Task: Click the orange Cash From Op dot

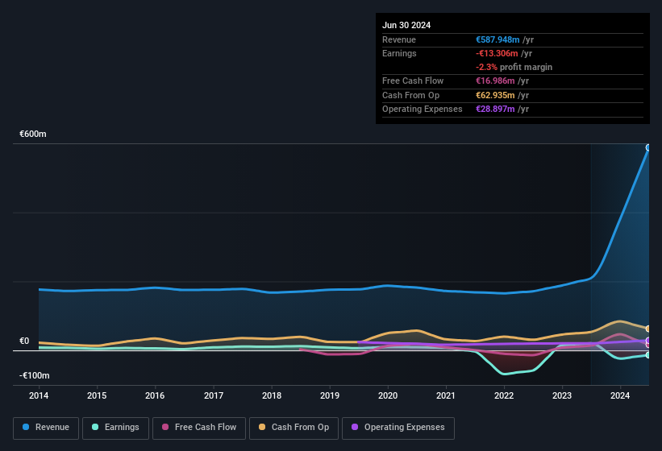Action: point(263,428)
